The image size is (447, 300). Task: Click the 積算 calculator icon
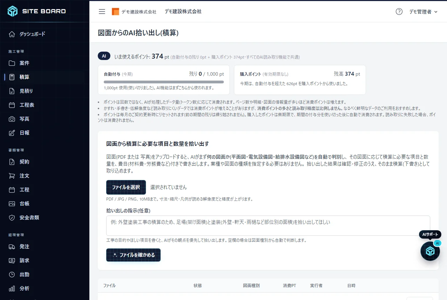(x=12, y=77)
